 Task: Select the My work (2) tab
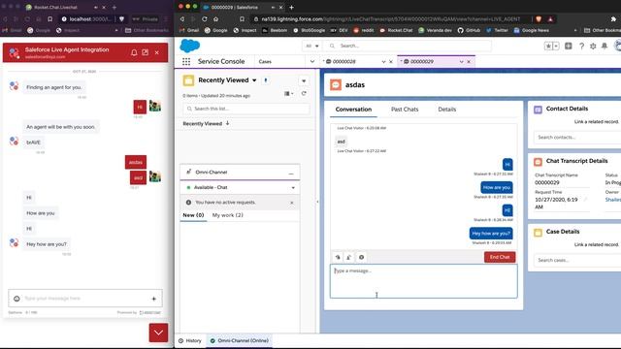(x=228, y=215)
